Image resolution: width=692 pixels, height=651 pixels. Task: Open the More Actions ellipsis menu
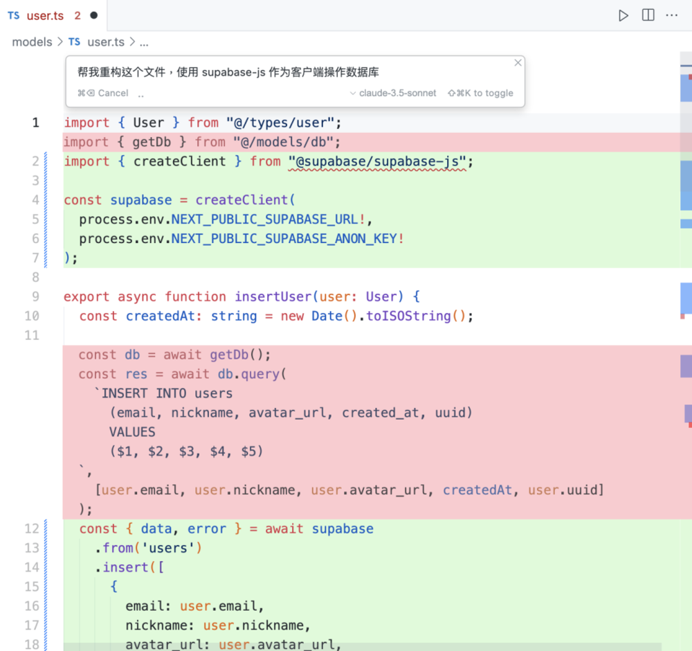[672, 15]
